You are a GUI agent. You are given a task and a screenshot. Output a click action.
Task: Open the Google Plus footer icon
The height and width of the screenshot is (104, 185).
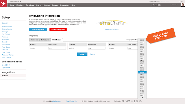pyautogui.click(x=137, y=101)
